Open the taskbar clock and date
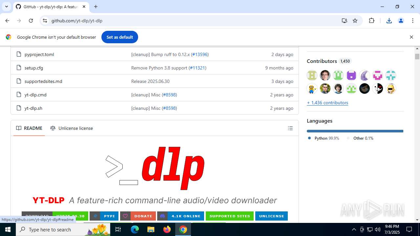 click(x=392, y=229)
